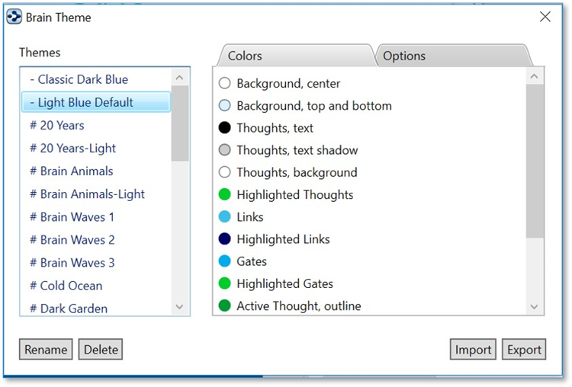
Task: Click the Background, top and bottom swatch
Action: pyautogui.click(x=224, y=106)
